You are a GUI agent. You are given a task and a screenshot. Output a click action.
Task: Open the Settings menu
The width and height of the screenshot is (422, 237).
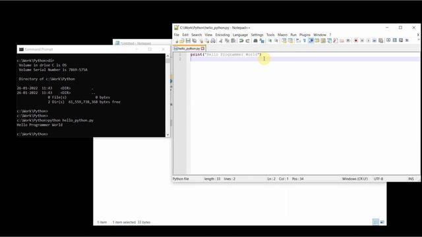pos(257,35)
